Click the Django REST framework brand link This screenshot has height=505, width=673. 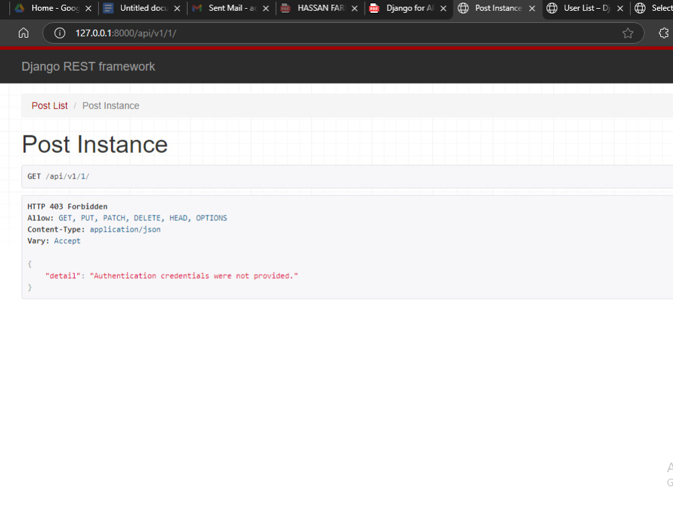click(x=88, y=67)
